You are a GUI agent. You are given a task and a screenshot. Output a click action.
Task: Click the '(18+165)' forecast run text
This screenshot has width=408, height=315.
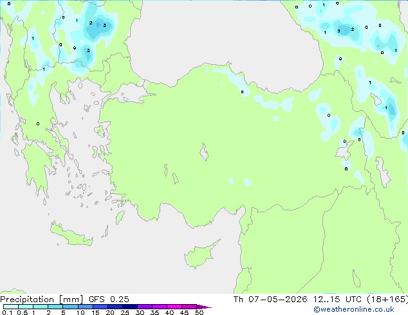pyautogui.click(x=387, y=300)
